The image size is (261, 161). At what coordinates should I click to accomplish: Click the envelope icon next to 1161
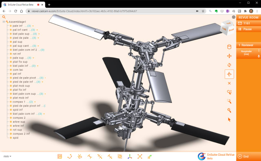tap(240, 23)
